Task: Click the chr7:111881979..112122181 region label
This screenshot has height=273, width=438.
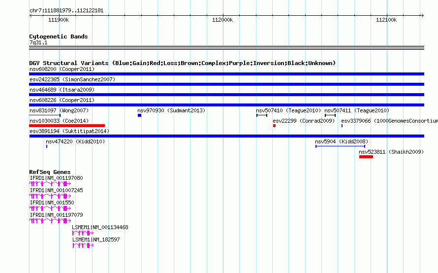Action: coord(66,10)
